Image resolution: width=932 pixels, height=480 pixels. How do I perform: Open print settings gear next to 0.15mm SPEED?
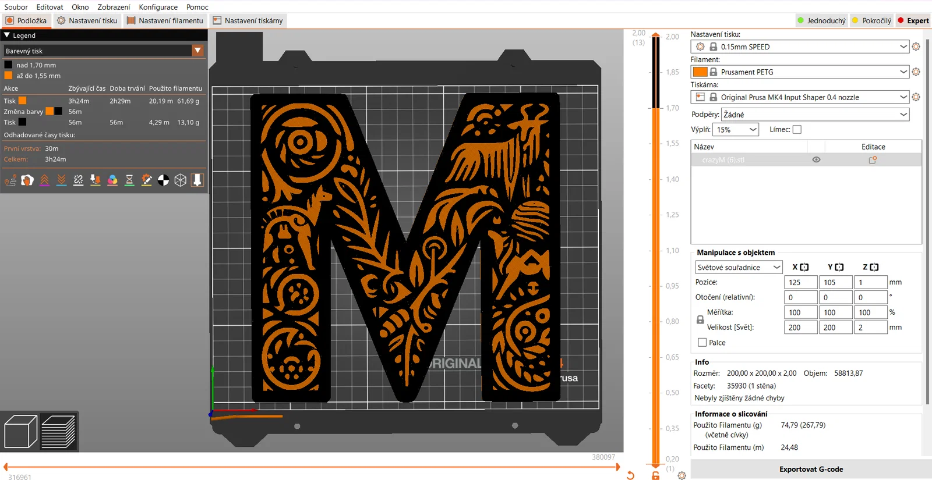[916, 47]
